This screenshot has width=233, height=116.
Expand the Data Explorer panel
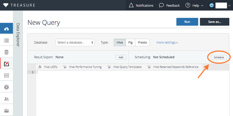18,35
